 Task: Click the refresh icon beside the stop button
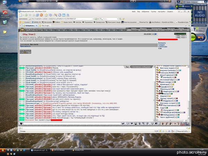37,15
